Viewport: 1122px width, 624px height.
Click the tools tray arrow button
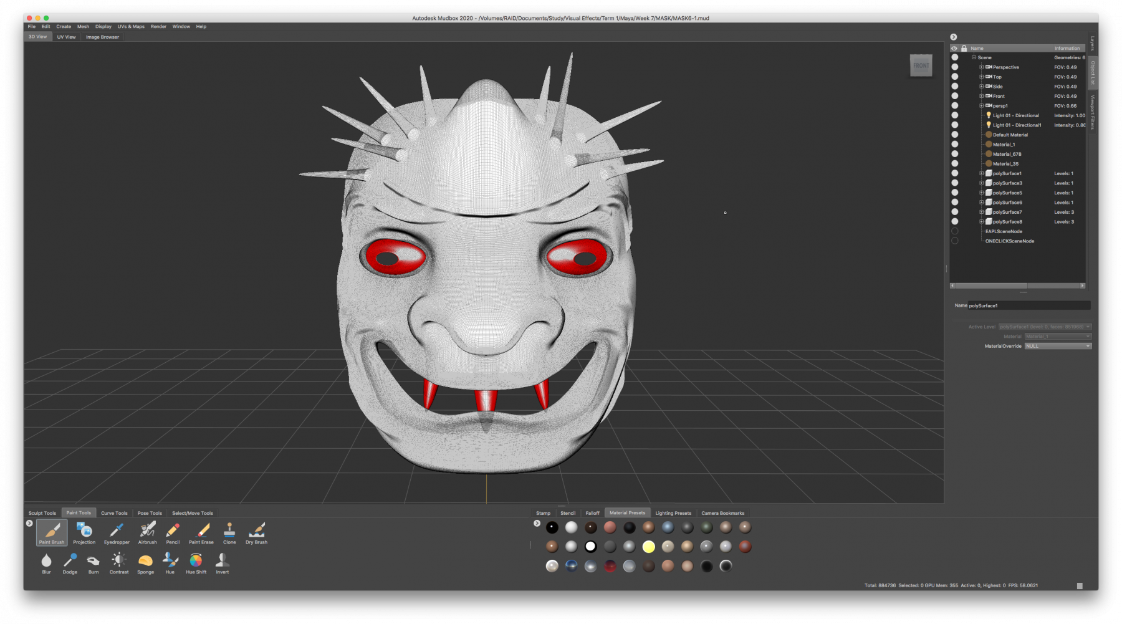point(29,524)
